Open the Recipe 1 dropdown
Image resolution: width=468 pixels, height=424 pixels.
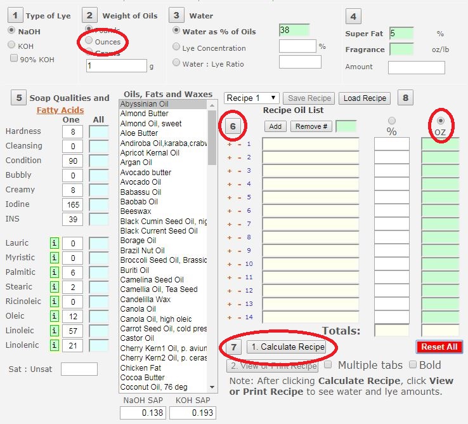coord(252,98)
